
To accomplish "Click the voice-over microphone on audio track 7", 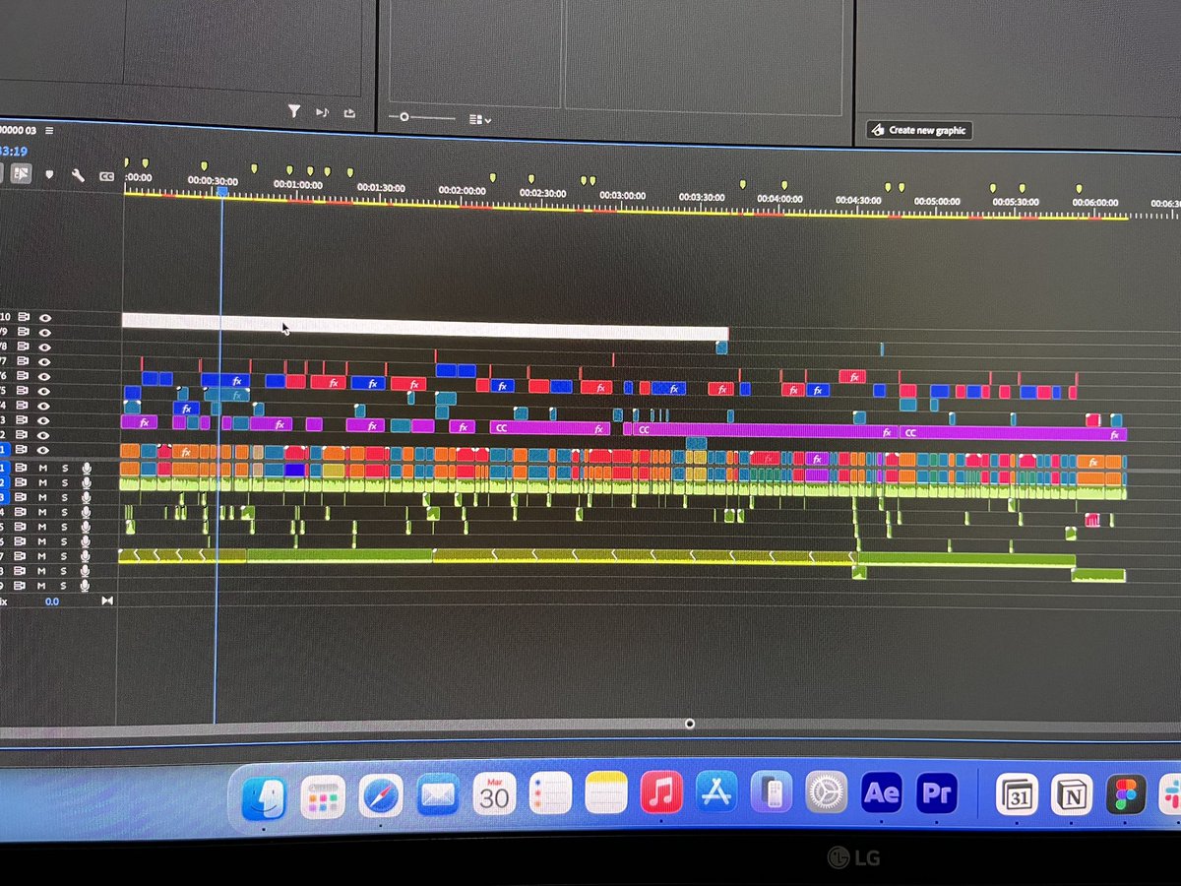I will point(86,556).
